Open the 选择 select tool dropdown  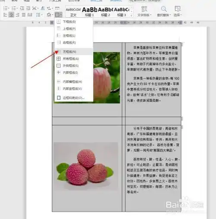tap(178, 11)
